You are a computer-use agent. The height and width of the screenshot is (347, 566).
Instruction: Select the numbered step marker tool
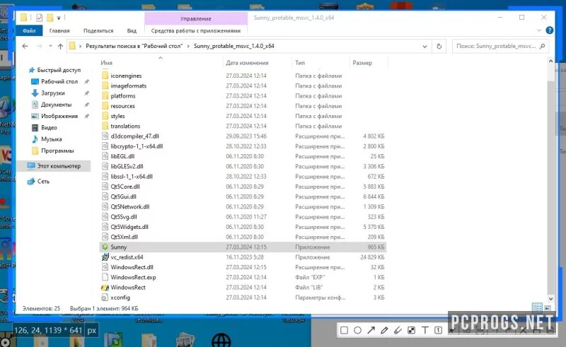[438, 330]
